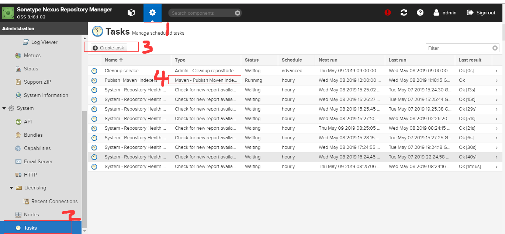Open the Administration gear icon
The width and height of the screenshot is (505, 234).
[153, 13]
